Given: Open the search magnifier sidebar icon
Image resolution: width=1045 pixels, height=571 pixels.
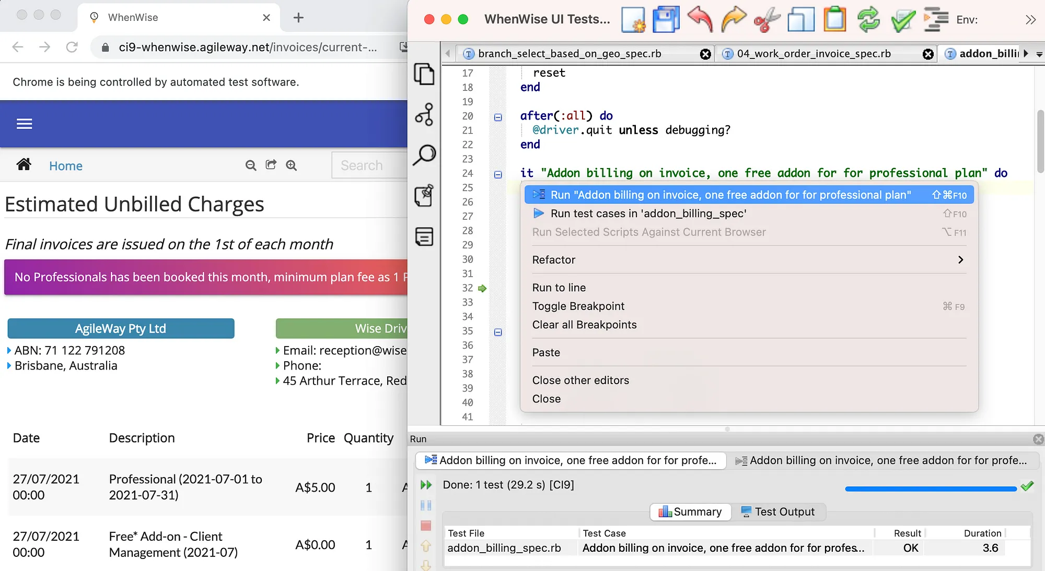Looking at the screenshot, I should [424, 155].
